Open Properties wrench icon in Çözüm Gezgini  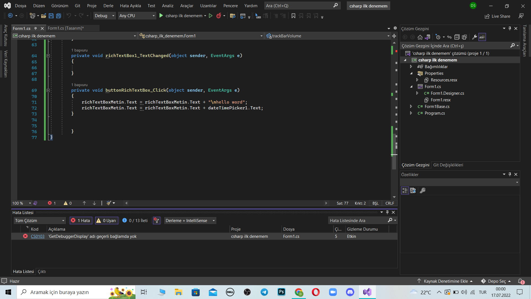pos(474,37)
